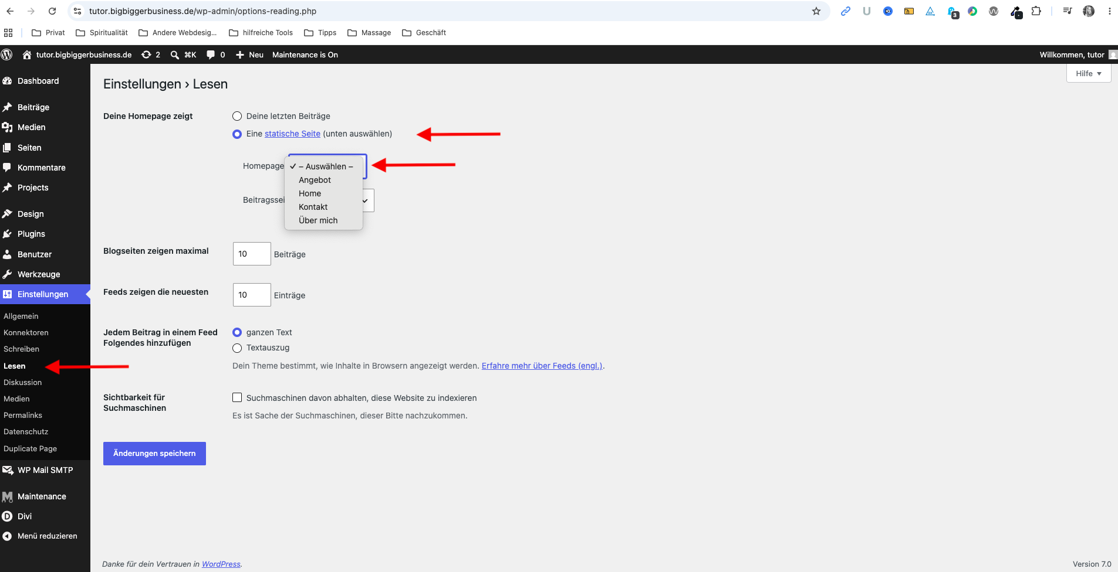Click the Projects pin icon

click(x=8, y=188)
